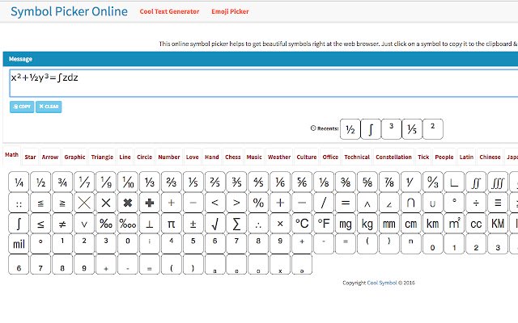Image resolution: width=518 pixels, height=323 pixels.
Task: Follow the Cool Symbol copyright link
Action: 382,283
